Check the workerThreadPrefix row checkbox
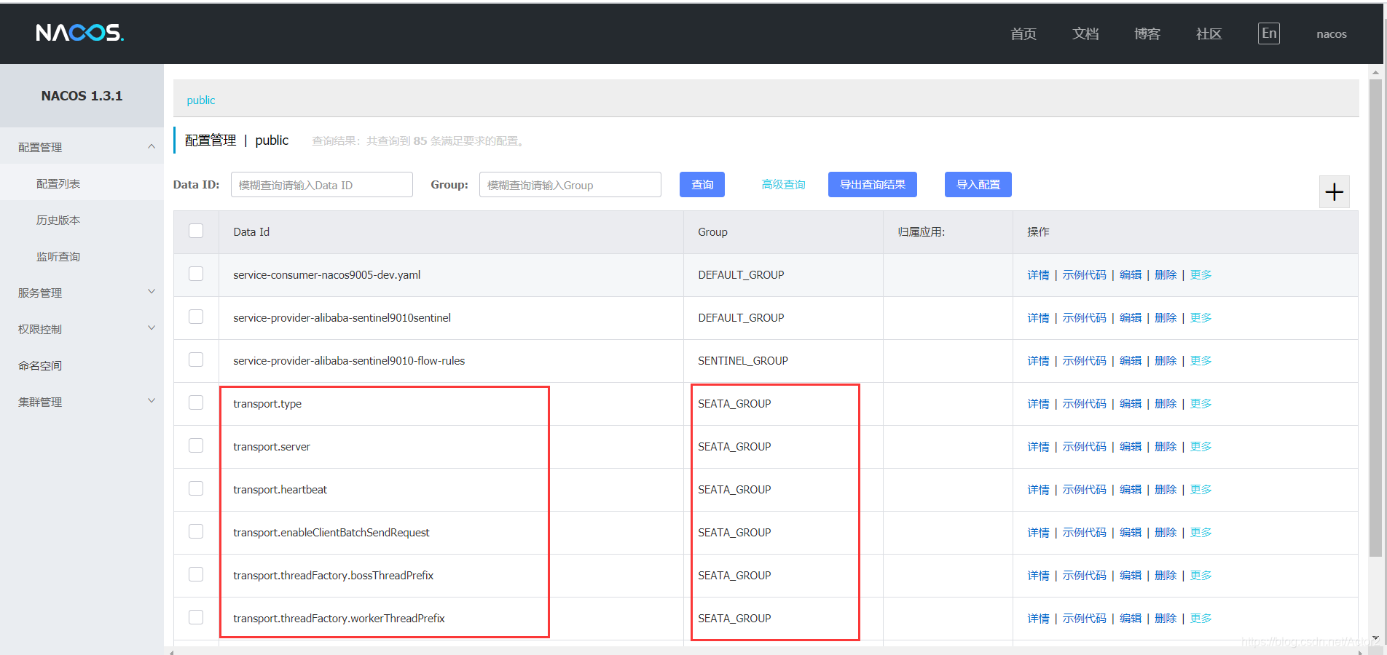 coord(196,617)
